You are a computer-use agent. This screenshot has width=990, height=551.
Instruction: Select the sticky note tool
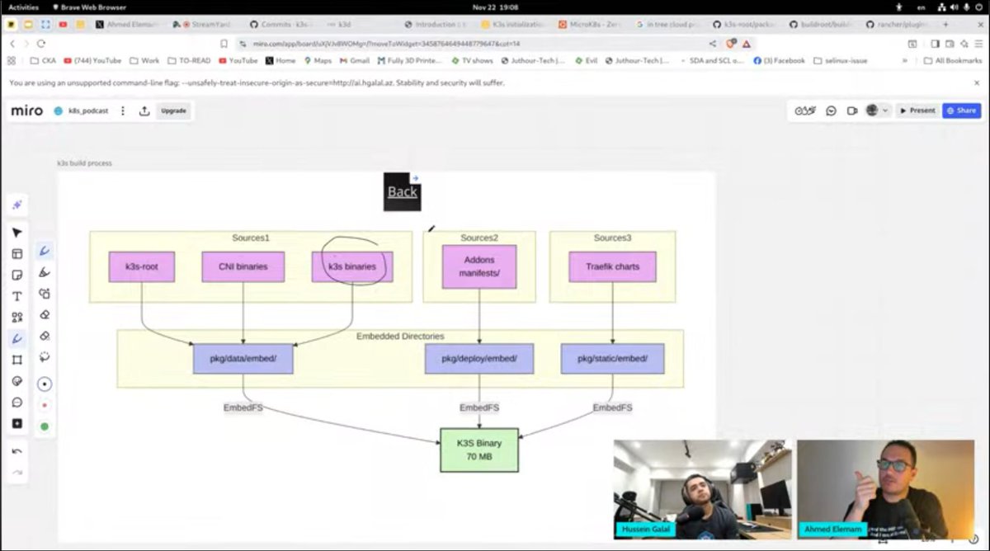16,275
